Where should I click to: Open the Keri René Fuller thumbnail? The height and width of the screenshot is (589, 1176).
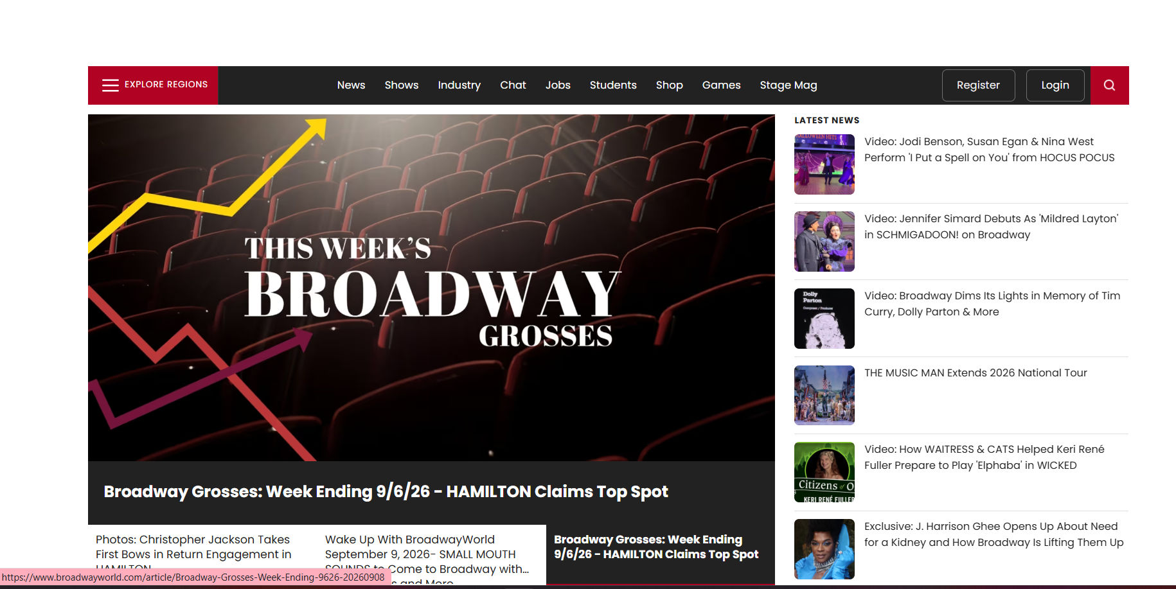824,472
